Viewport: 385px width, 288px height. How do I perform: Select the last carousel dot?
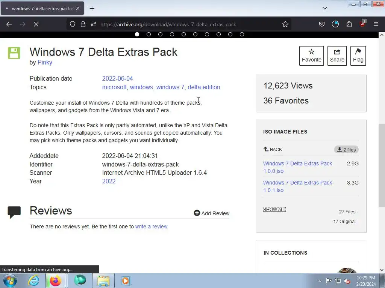tap(242, 34)
